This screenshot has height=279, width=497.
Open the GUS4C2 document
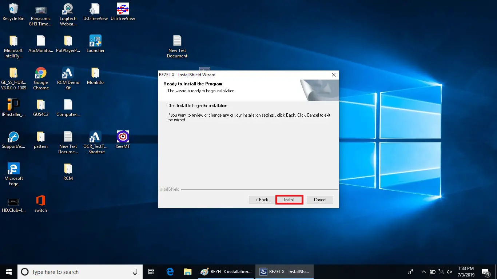(40, 105)
